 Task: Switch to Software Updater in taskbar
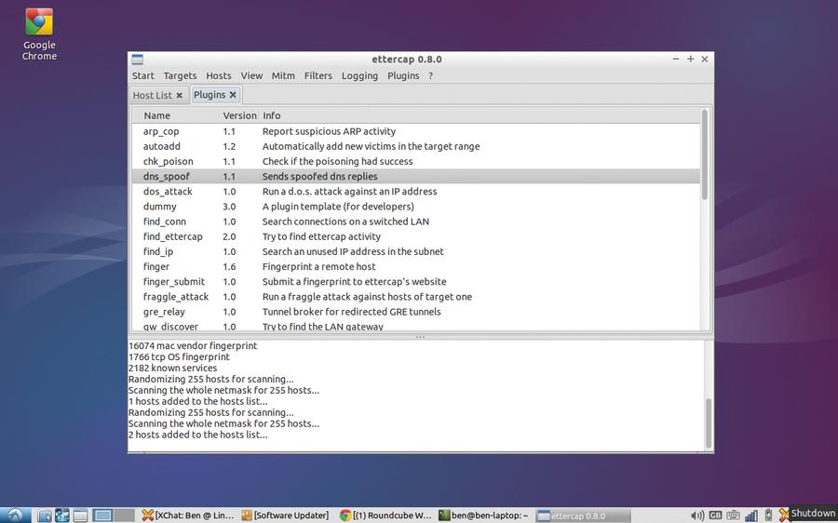[x=286, y=516]
